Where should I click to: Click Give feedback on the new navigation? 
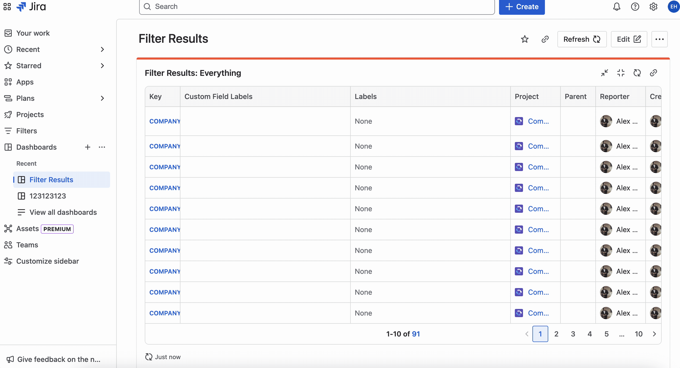(x=54, y=359)
